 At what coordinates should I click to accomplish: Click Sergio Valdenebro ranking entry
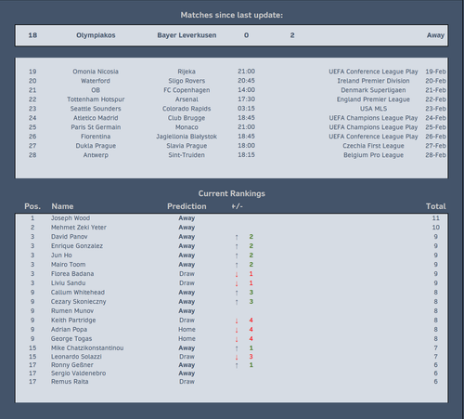click(78, 373)
